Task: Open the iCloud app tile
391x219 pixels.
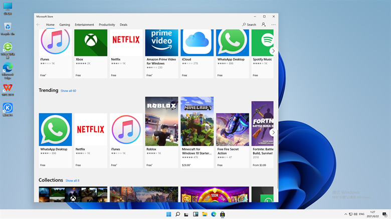Action: click(x=197, y=54)
